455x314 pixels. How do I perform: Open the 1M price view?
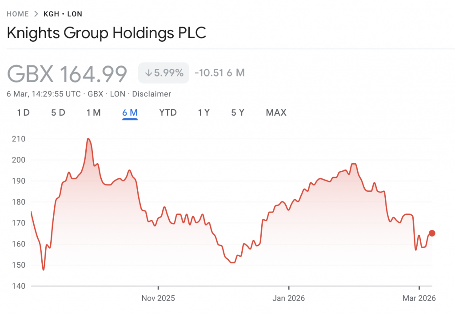click(x=93, y=113)
